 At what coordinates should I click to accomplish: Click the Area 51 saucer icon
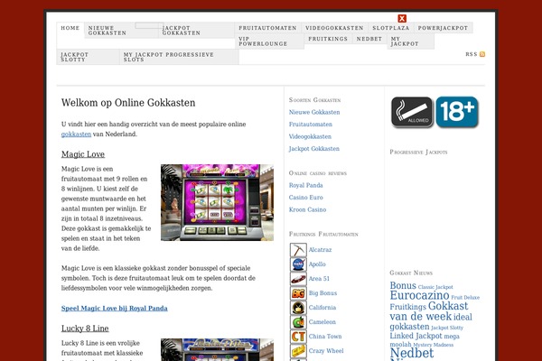coord(298,279)
